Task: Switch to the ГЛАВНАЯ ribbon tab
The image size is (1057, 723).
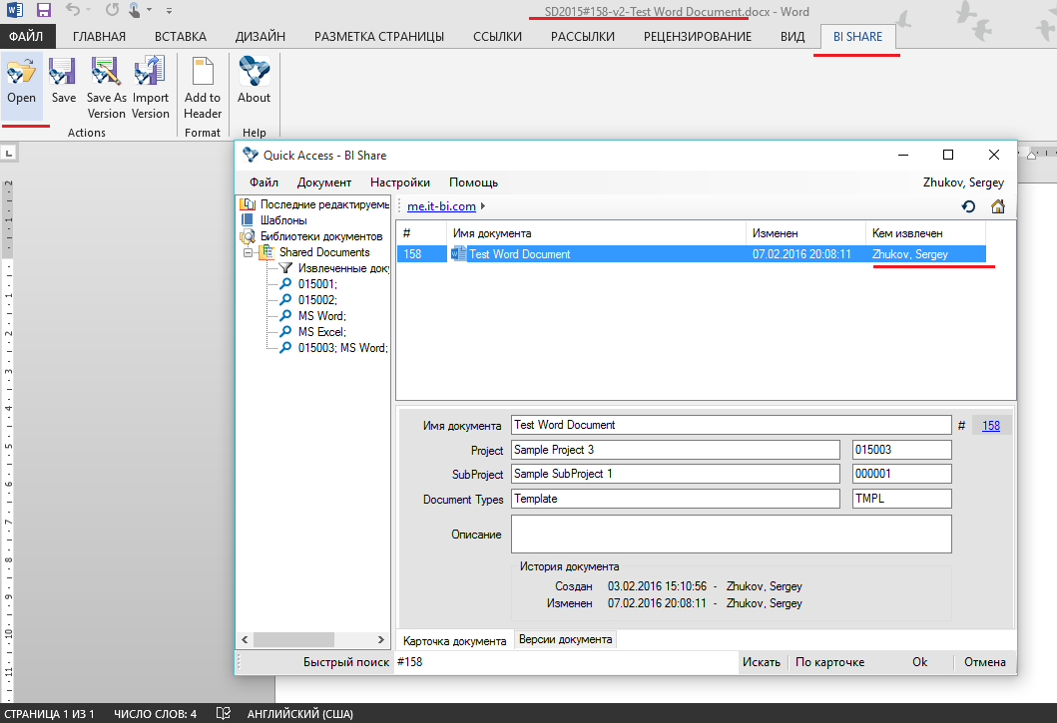Action: pyautogui.click(x=99, y=36)
